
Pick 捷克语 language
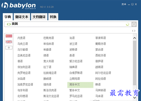[x=47, y=84]
